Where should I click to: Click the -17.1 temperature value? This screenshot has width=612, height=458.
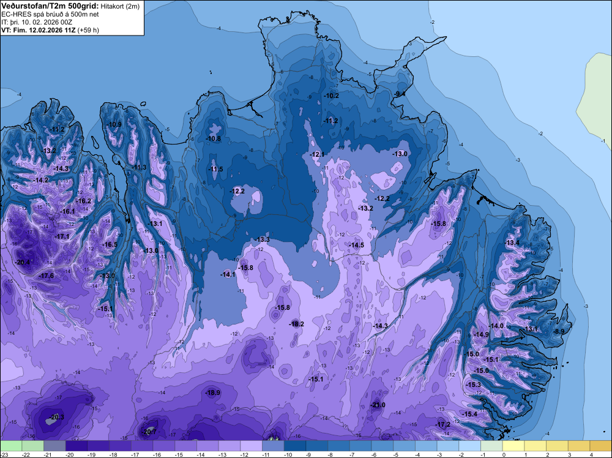62,237
